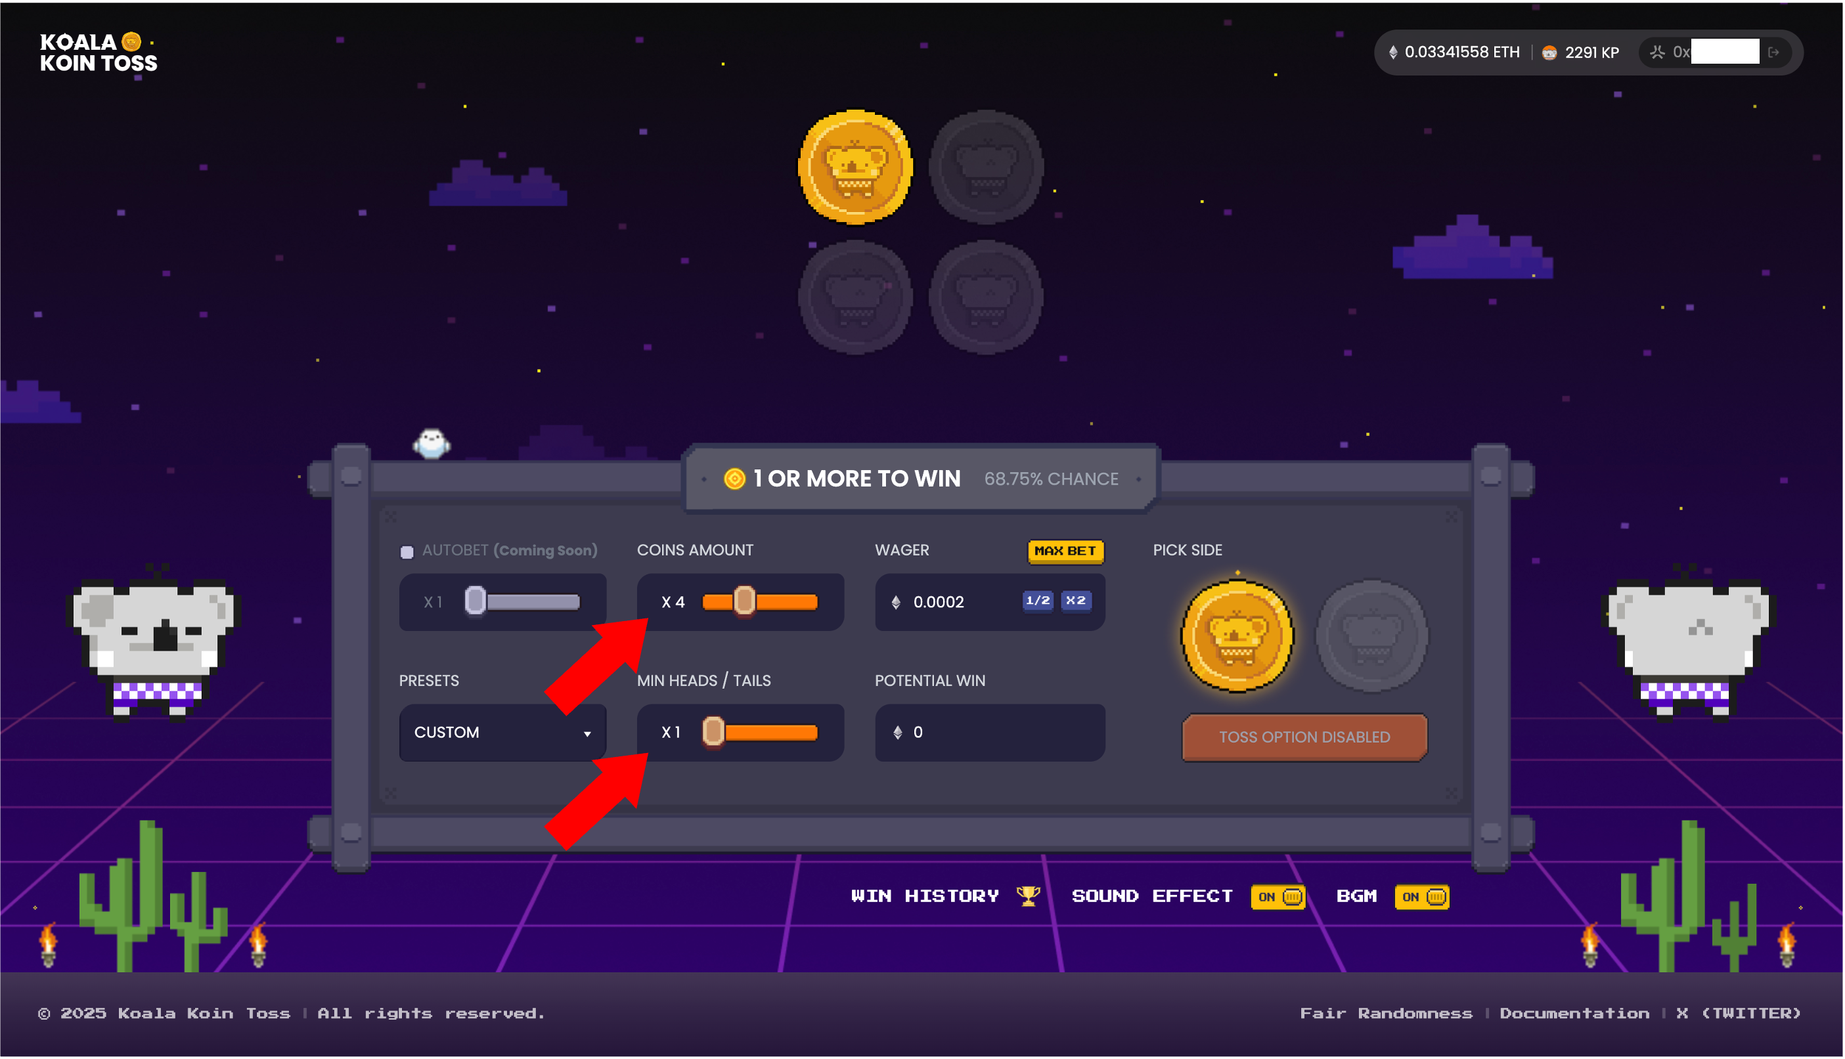Open the Documentation footer link
Viewport: 1845px width, 1059px height.
click(1574, 1013)
